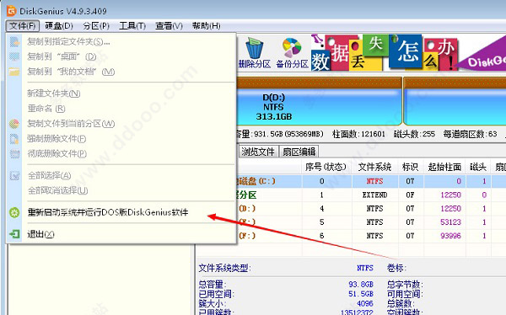Image resolution: width=506 pixels, height=315 pixels.
Task: Open the 硬盘(D) menu
Action: pos(59,26)
